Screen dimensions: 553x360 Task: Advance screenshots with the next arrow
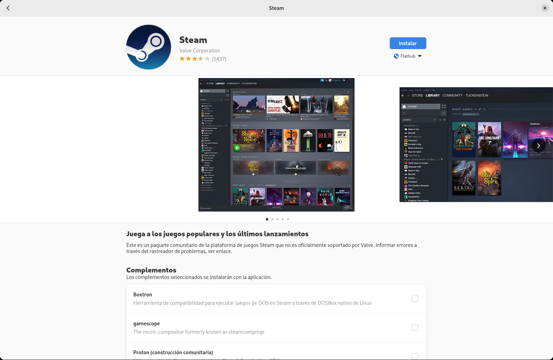click(x=538, y=146)
